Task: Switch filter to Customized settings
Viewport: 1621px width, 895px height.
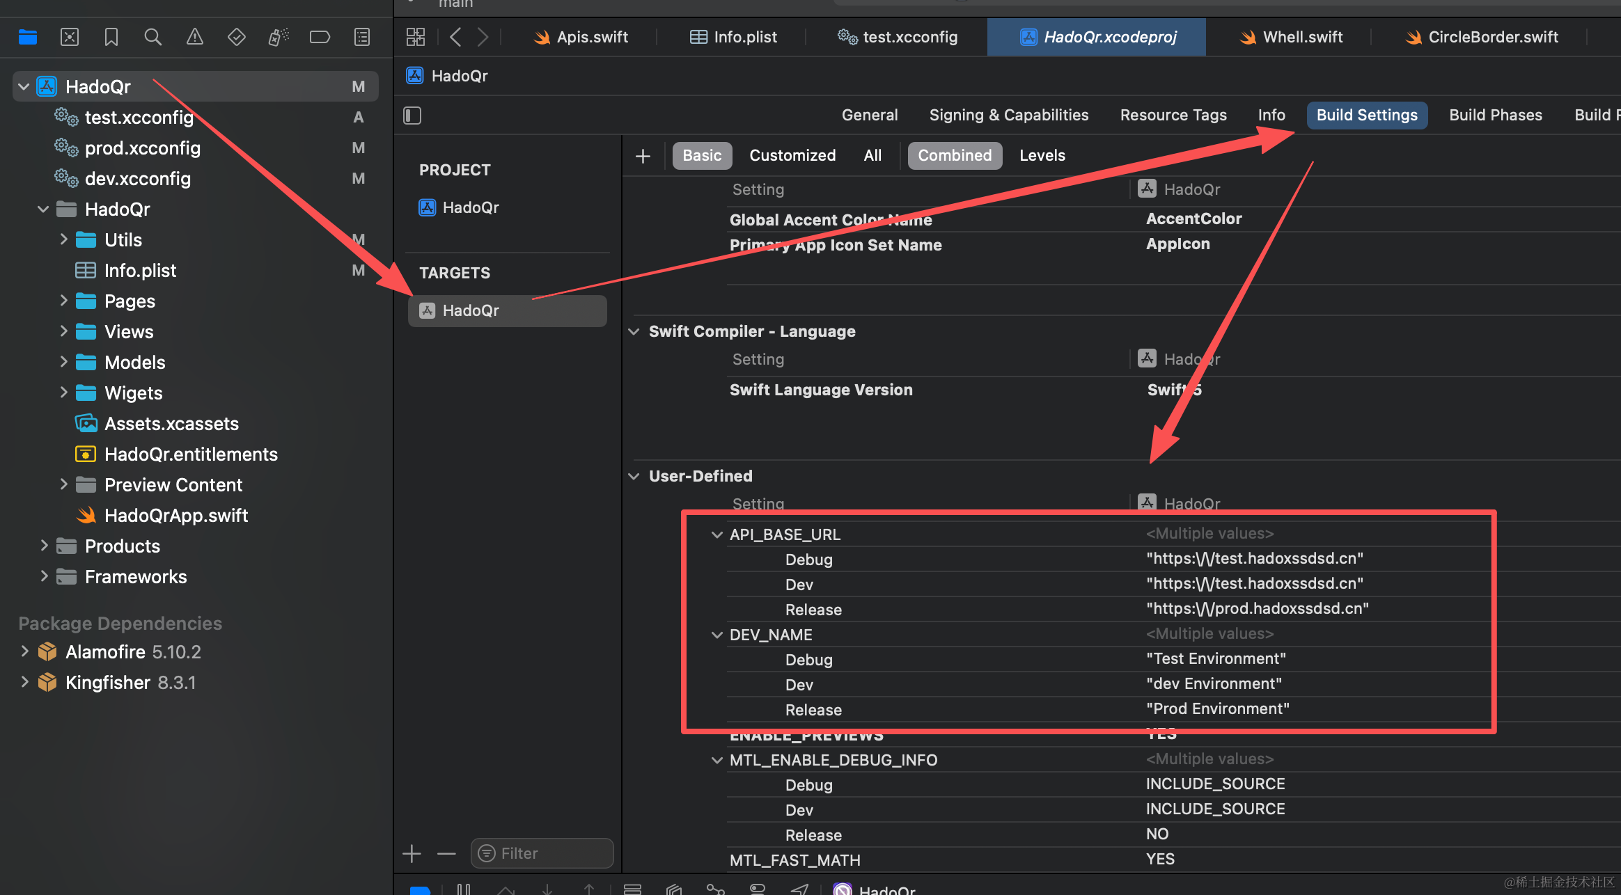Action: [x=792, y=156]
